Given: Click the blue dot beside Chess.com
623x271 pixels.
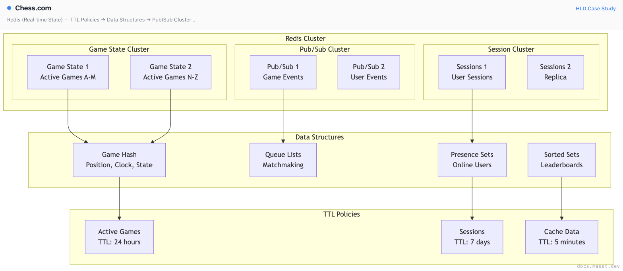Looking at the screenshot, I should (9, 8).
